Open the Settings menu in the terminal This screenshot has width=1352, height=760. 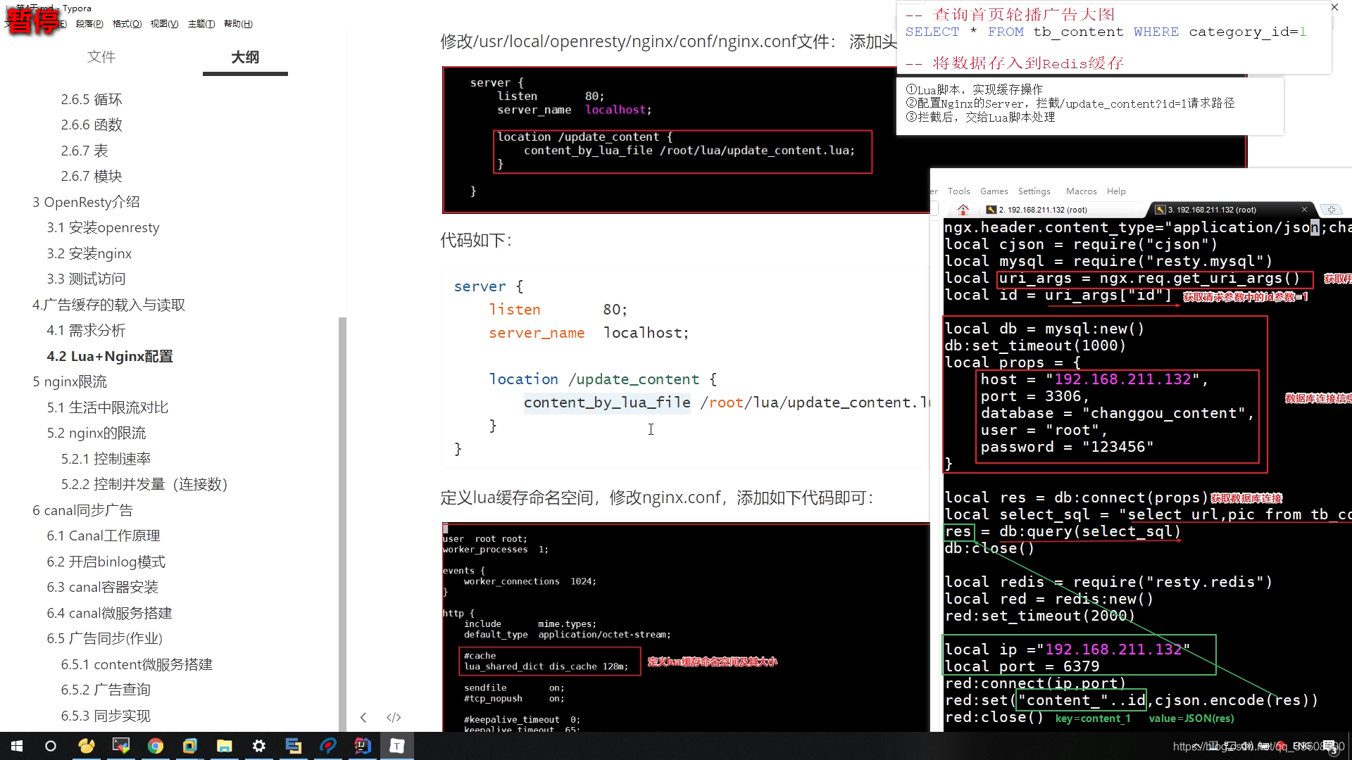click(x=1034, y=191)
